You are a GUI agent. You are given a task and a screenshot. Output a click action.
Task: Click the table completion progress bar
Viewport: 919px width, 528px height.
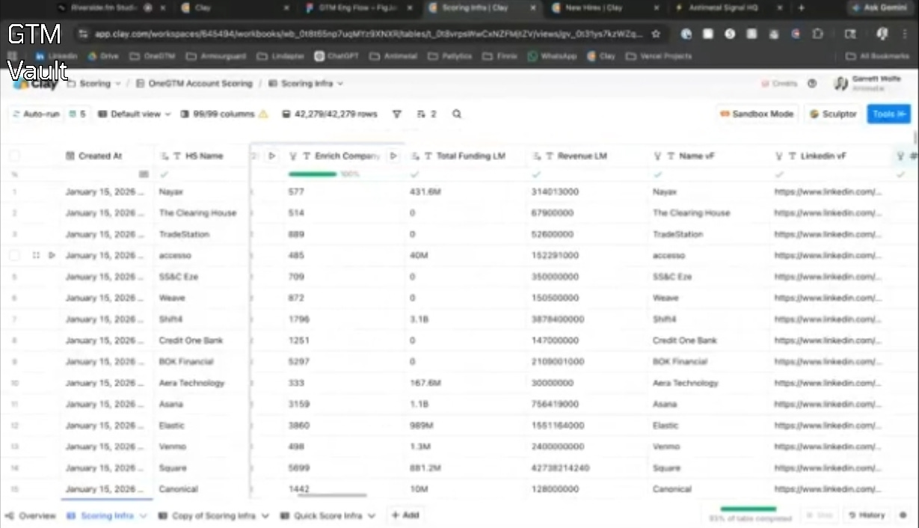click(749, 509)
